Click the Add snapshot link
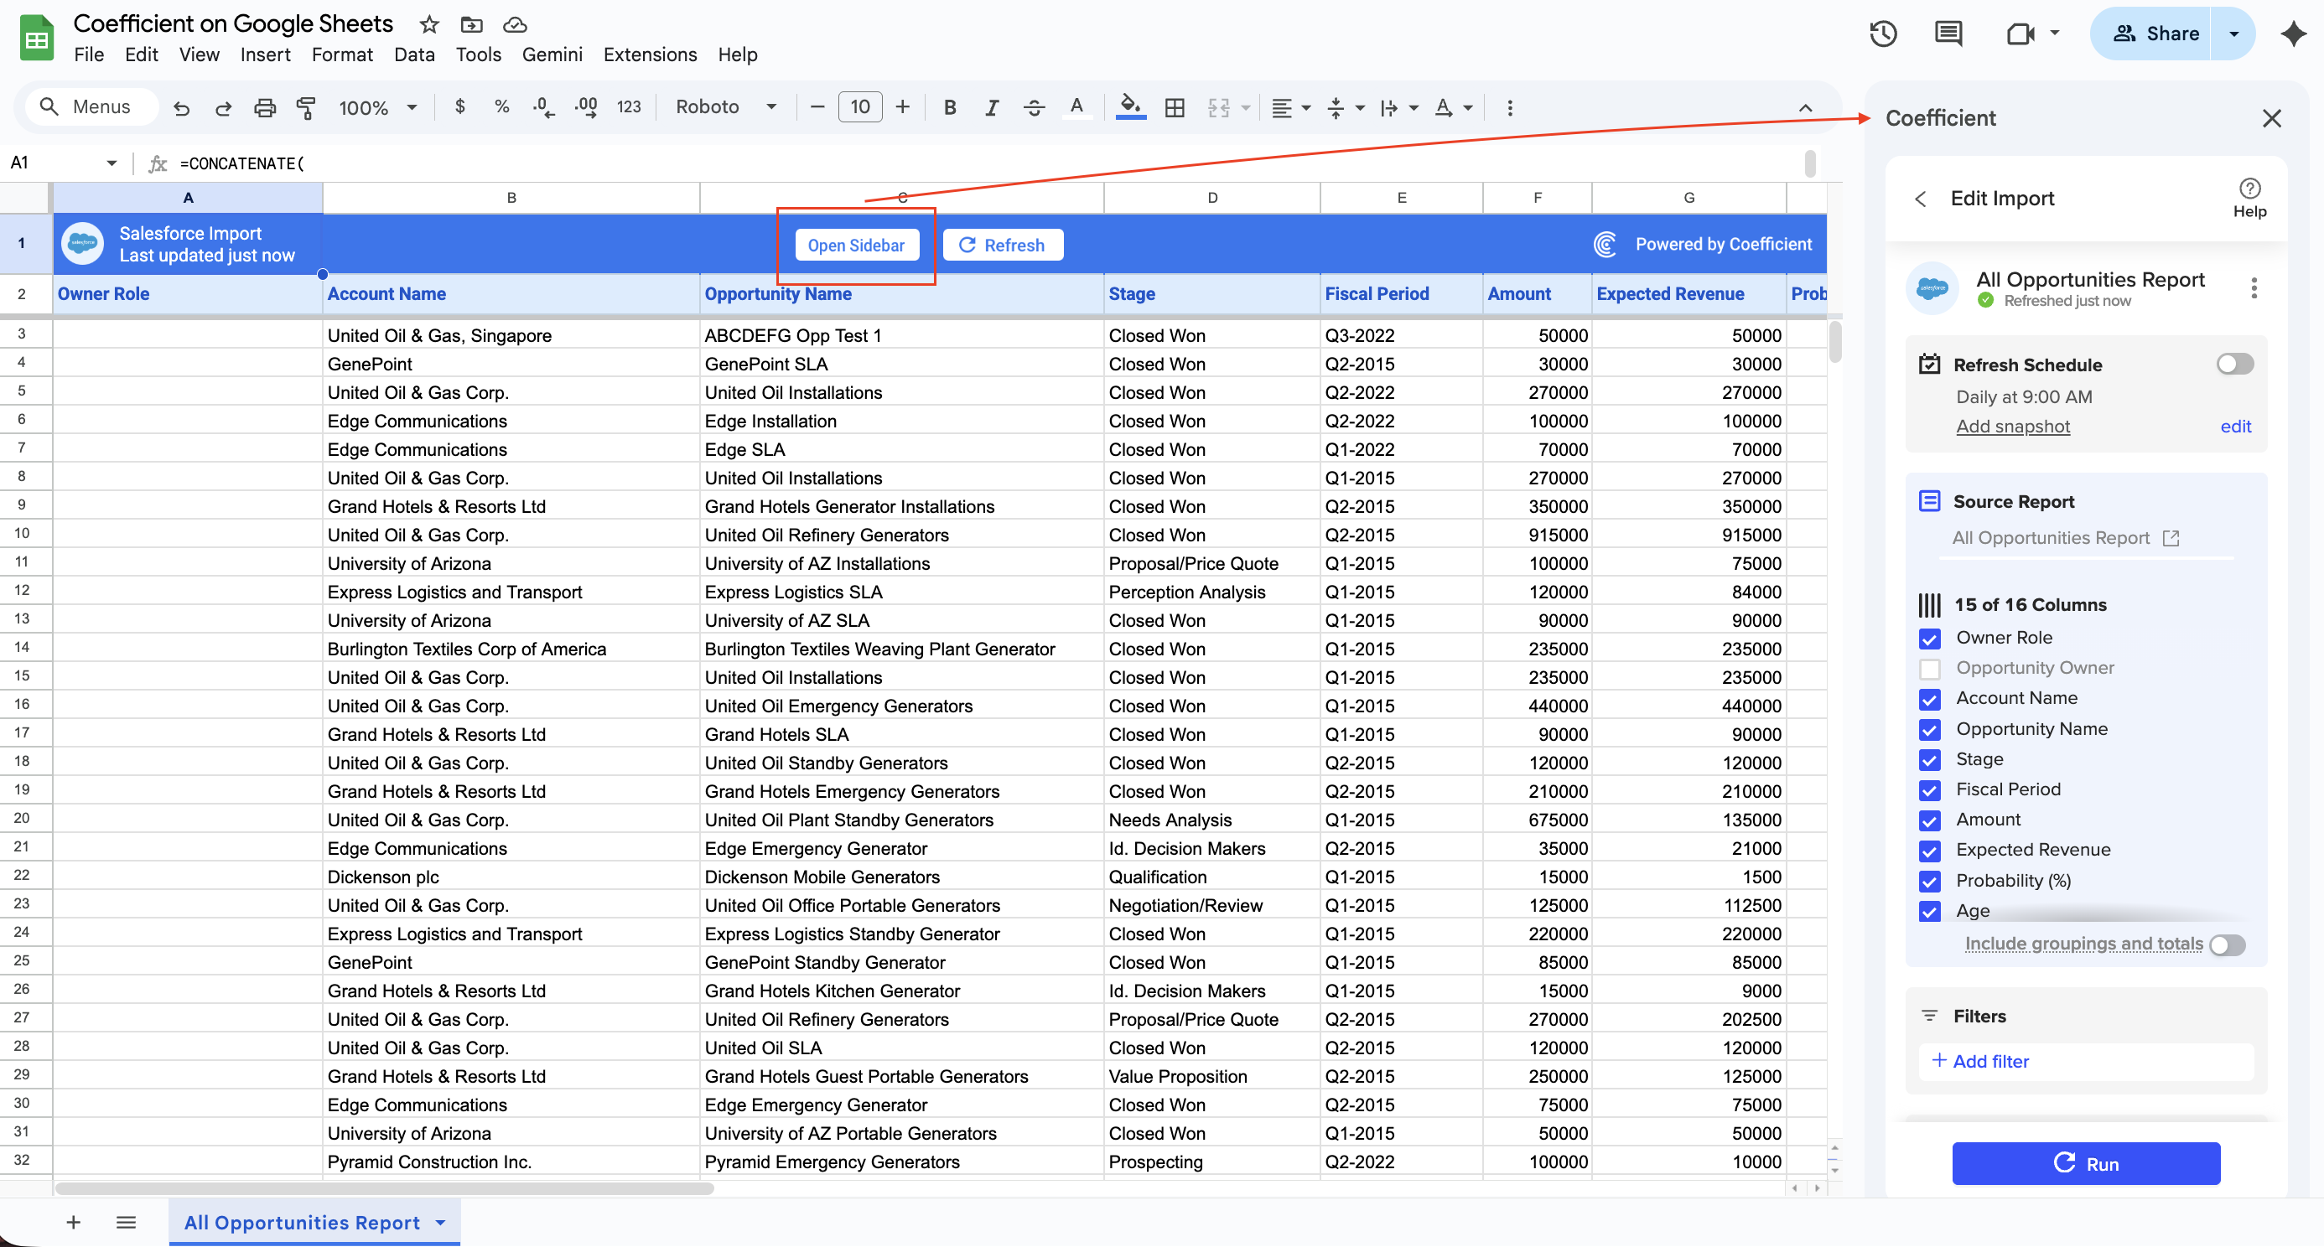This screenshot has width=2324, height=1247. click(x=2012, y=426)
